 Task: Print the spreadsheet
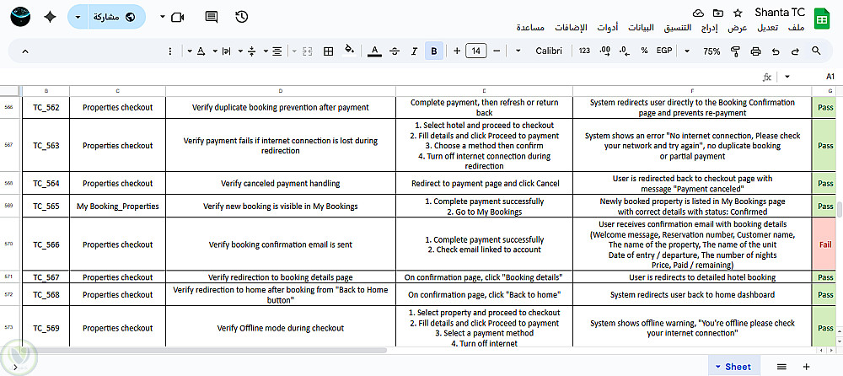coord(755,51)
